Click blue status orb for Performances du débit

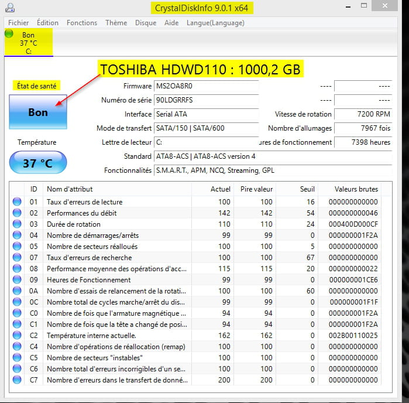[x=17, y=213]
